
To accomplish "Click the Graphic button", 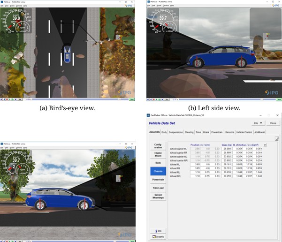I will point(158,236).
